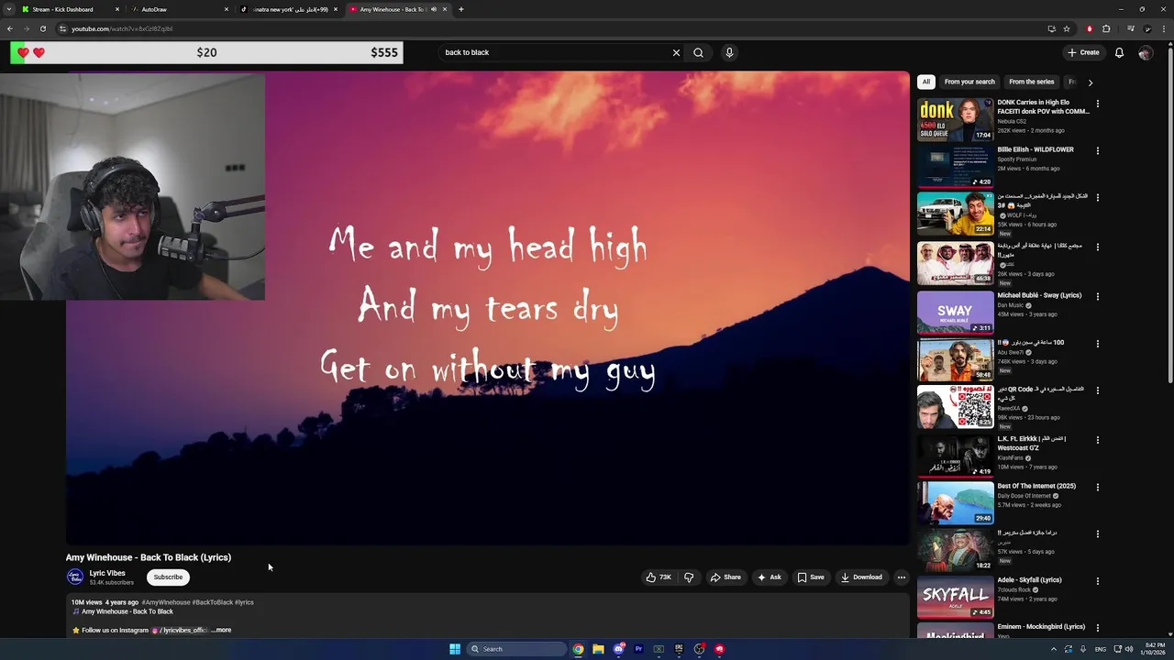Open Best Of The Internet (2025) thumbnail
This screenshot has width=1174, height=660.
pos(955,502)
